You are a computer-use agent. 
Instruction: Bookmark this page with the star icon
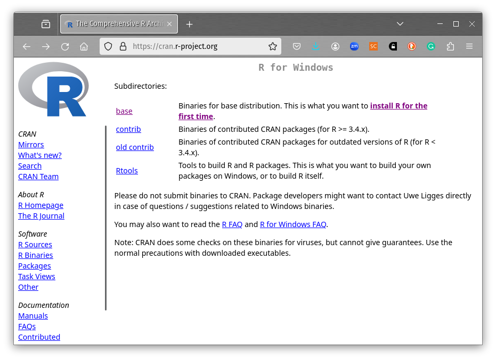(273, 47)
